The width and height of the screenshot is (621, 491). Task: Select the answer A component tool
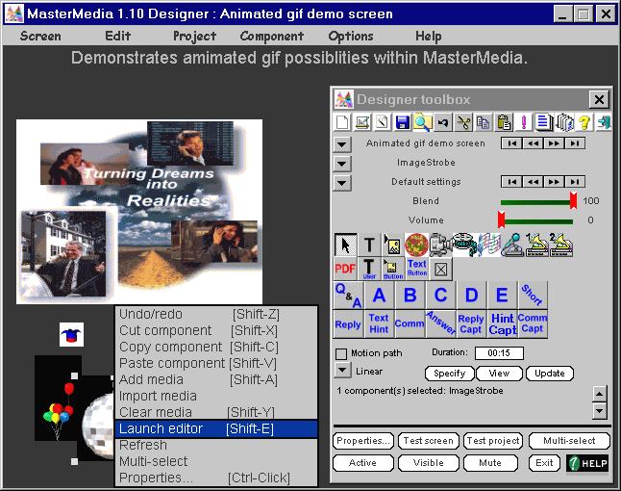click(x=379, y=296)
